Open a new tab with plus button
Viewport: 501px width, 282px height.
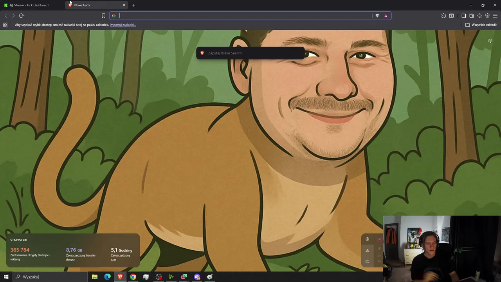coord(133,5)
